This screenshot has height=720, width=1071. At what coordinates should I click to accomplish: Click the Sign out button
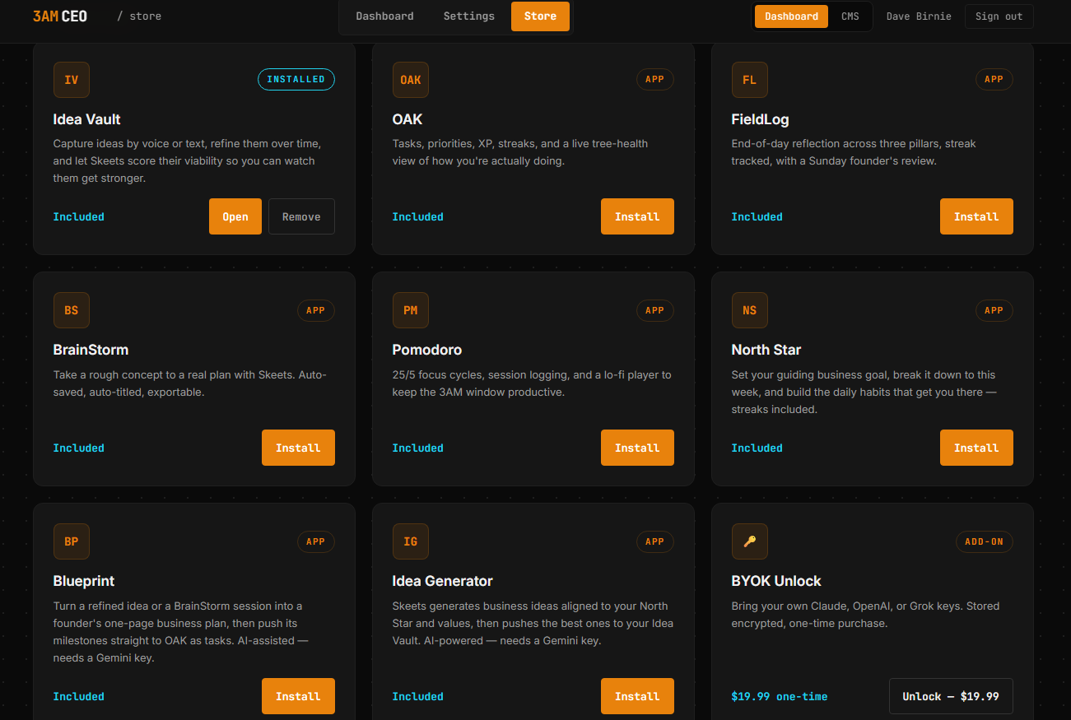pyautogui.click(x=999, y=16)
